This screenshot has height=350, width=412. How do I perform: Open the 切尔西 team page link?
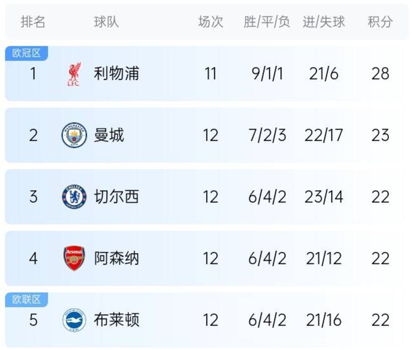coord(116,197)
